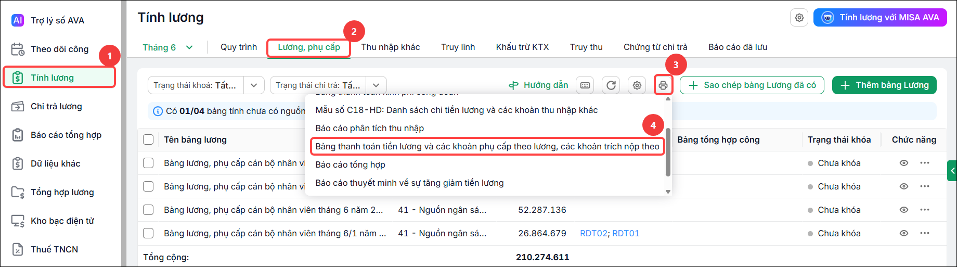Click the Tính lương sidebar icon
Viewport: 957px width, 267px height.
pos(18,78)
